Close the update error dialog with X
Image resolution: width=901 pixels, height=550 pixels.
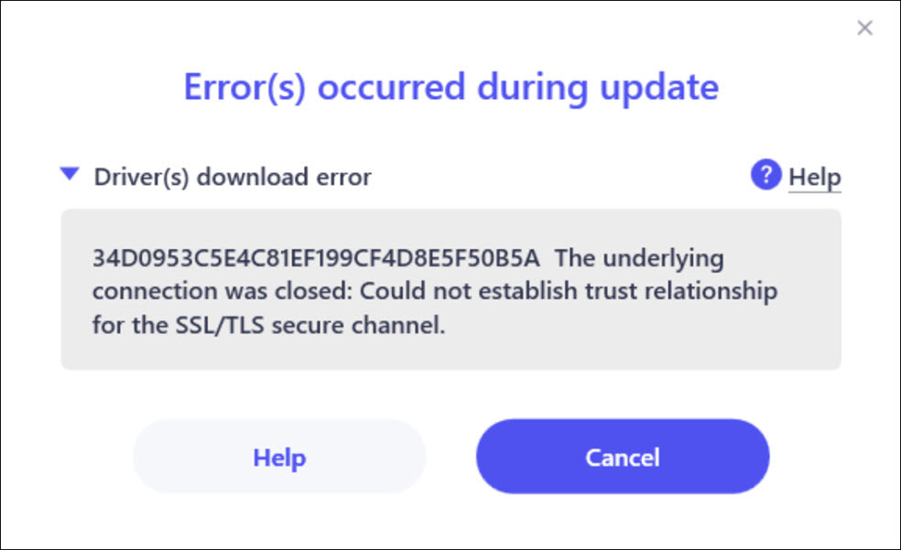864,28
